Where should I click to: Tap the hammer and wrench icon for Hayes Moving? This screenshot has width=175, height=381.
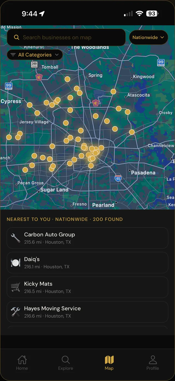click(16, 312)
